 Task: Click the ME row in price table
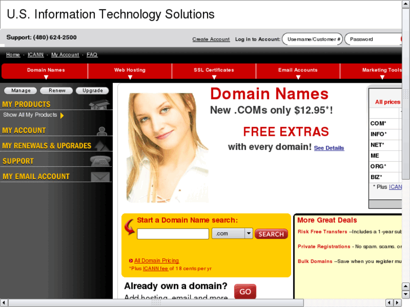tap(385, 155)
